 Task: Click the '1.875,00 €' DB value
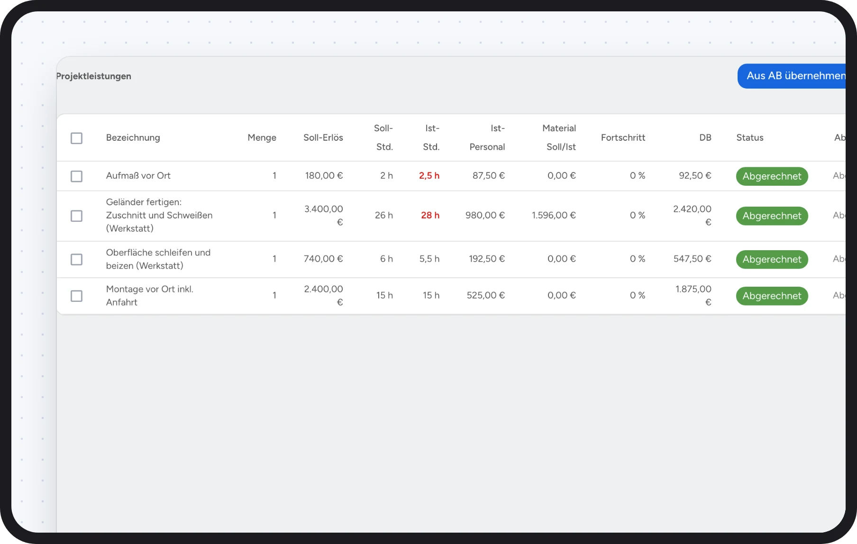693,296
